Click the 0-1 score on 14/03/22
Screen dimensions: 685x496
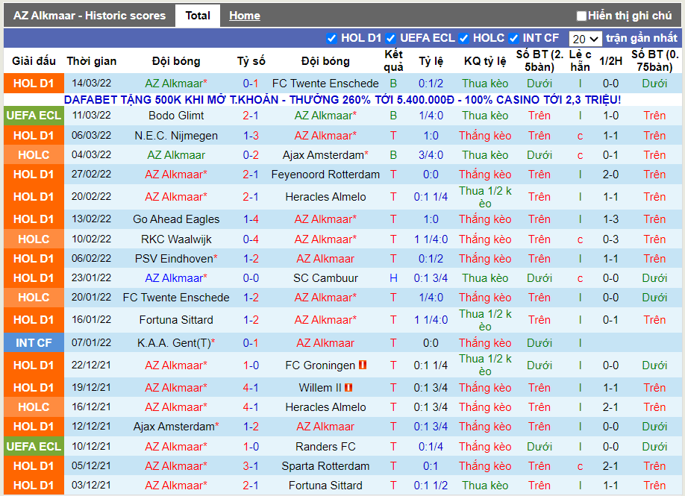[251, 84]
